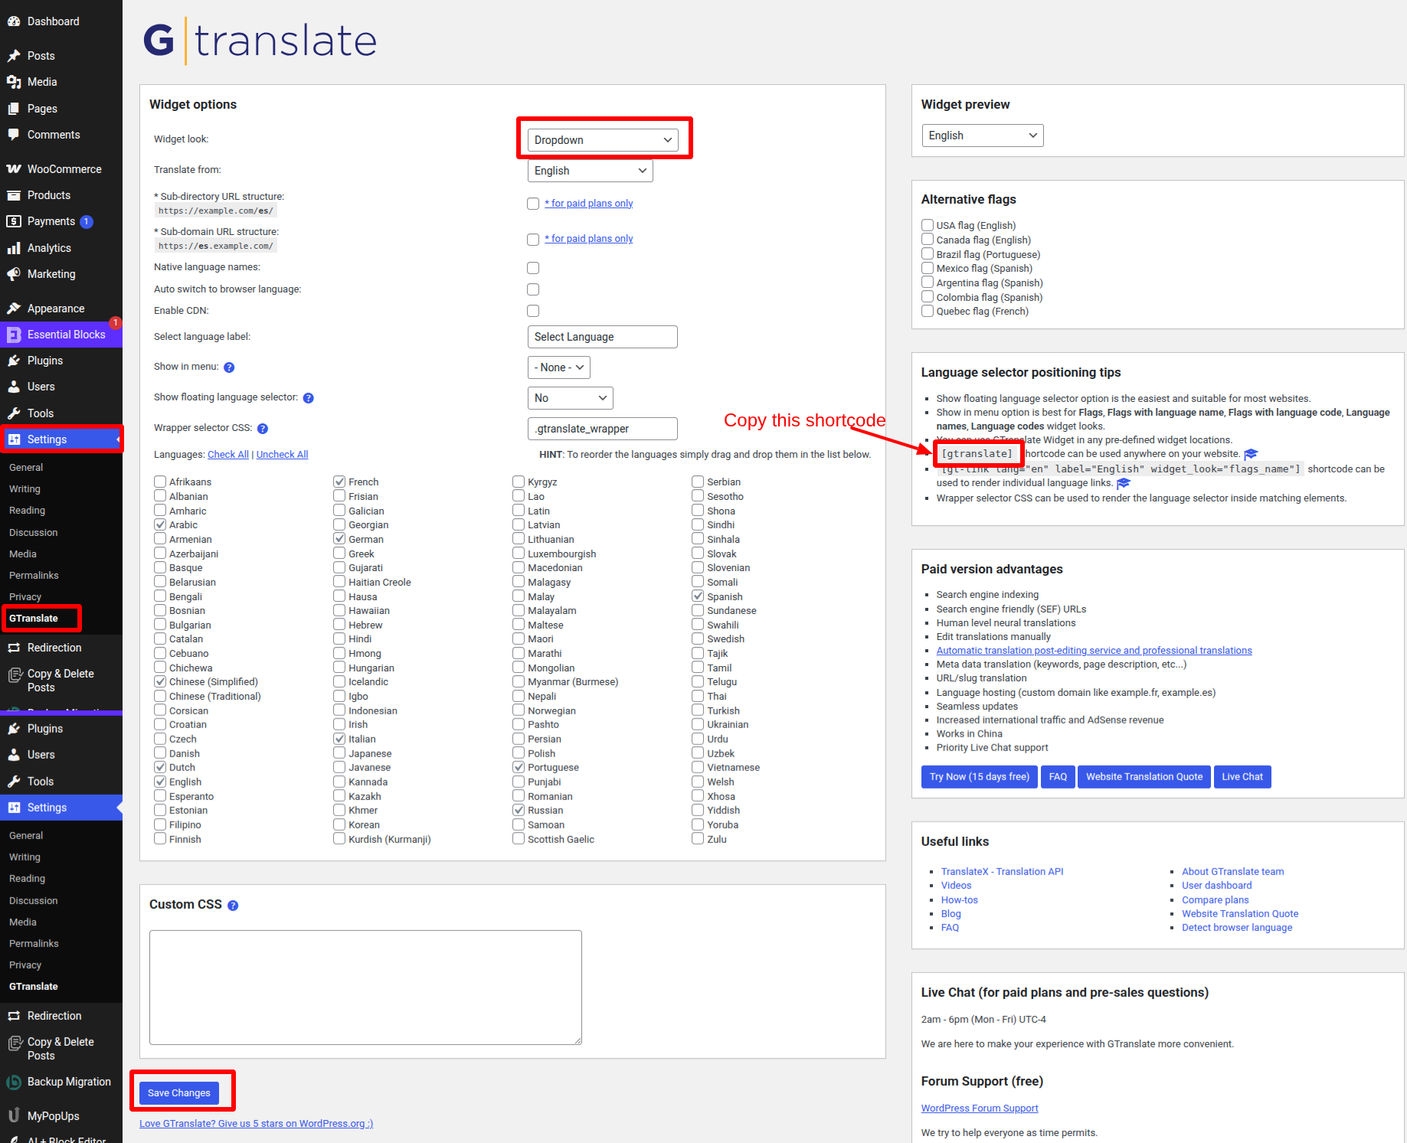This screenshot has height=1143, width=1407.
Task: Open the Permalinks settings submenu item
Action: pos(34,575)
